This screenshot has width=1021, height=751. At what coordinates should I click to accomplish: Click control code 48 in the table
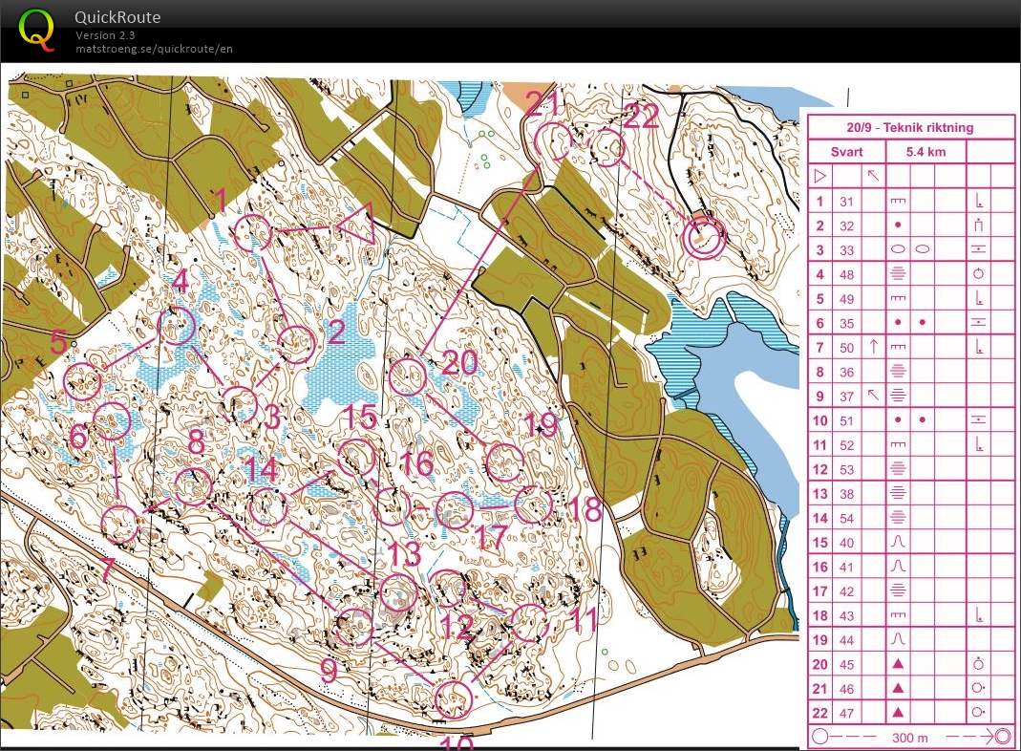click(x=846, y=274)
